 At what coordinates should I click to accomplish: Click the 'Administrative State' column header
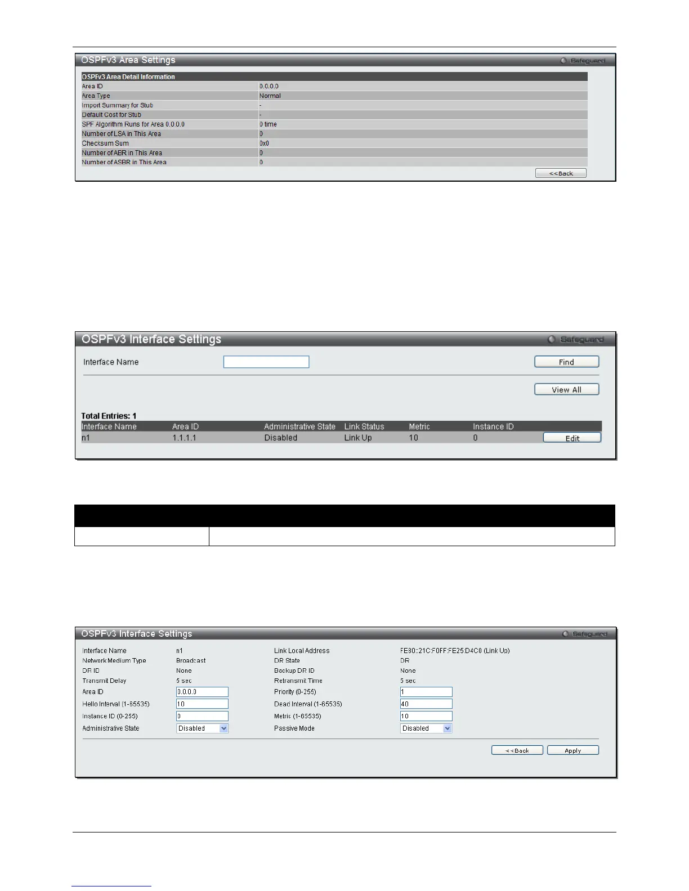[299, 426]
